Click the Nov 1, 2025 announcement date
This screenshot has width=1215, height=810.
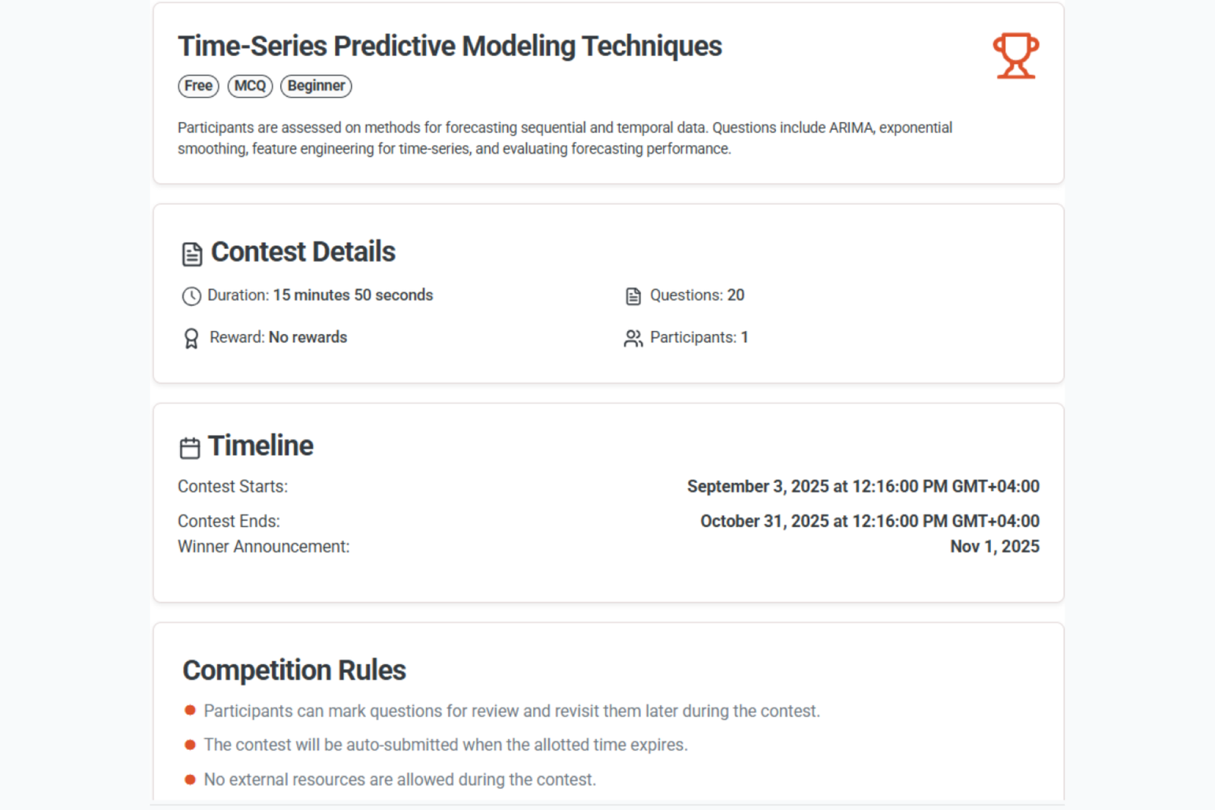pyautogui.click(x=995, y=547)
